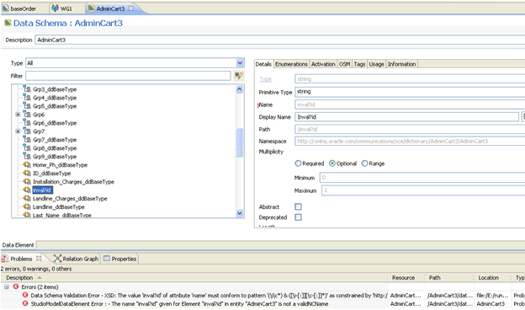Click the red error icon on StudioModelDataElement row
Image resolution: width=525 pixels, height=310 pixels.
[x=25, y=303]
